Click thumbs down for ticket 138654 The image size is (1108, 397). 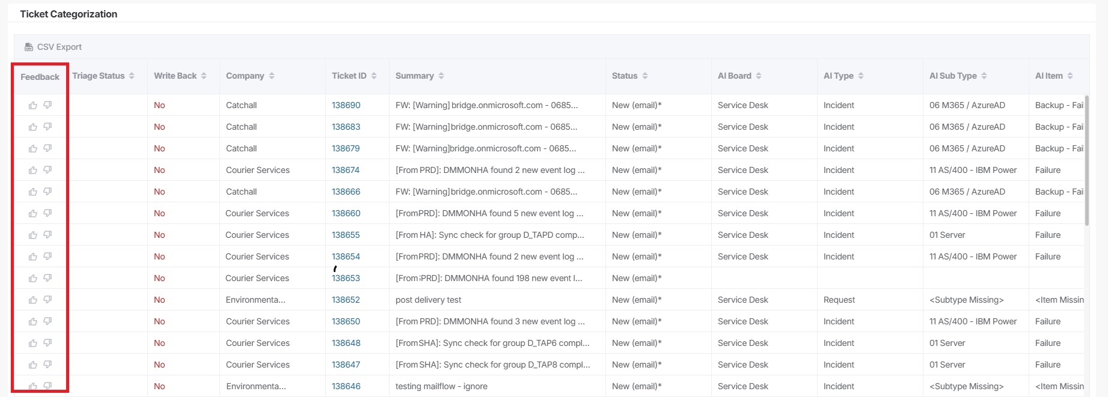(47, 256)
